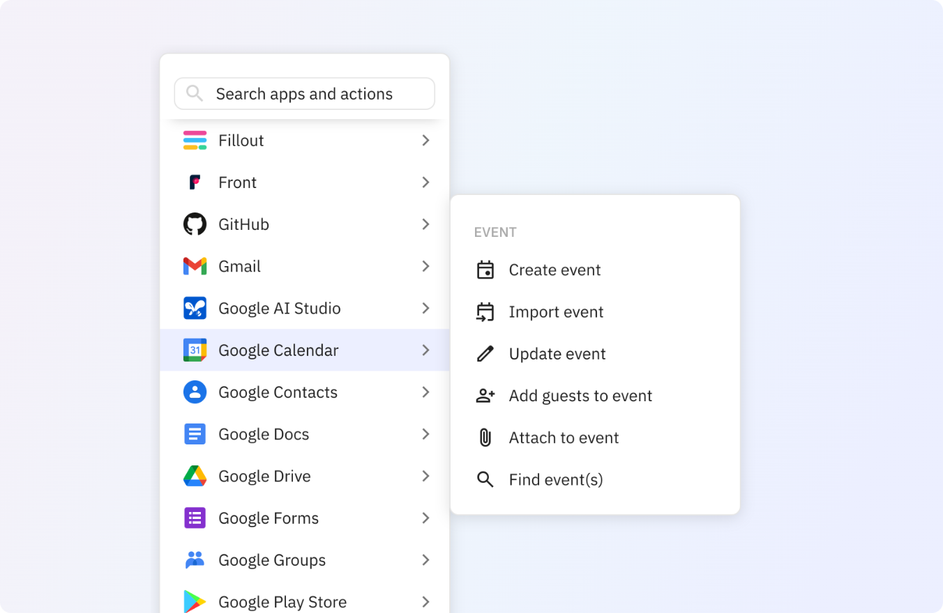The height and width of the screenshot is (613, 943).
Task: Open the Google AI Studio label
Action: 280,308
